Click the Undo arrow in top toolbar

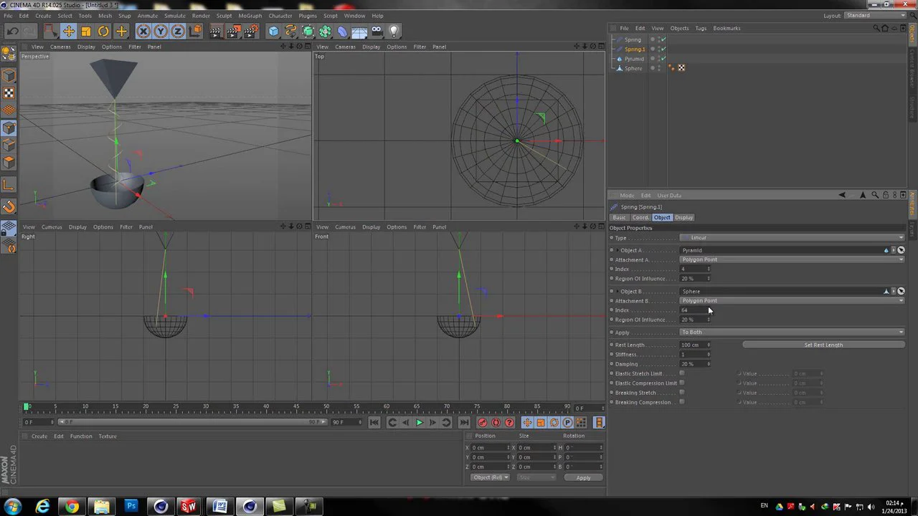(x=12, y=31)
